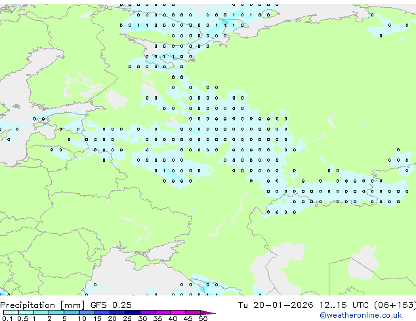The height and width of the screenshot is (321, 416).
Task: Click the 0.5–1 mm legend color box
Action: click(x=26, y=312)
